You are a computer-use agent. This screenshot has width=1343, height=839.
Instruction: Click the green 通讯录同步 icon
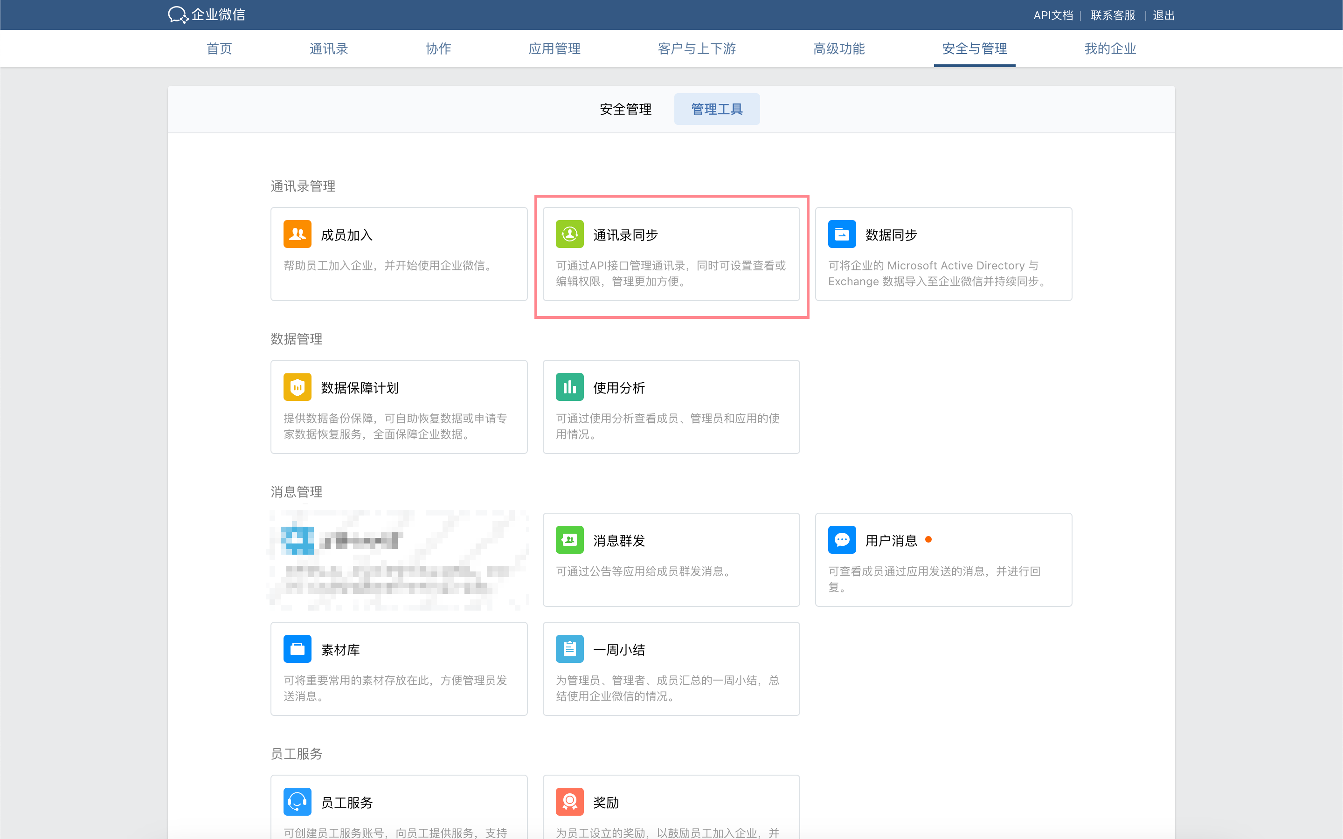[x=569, y=234]
